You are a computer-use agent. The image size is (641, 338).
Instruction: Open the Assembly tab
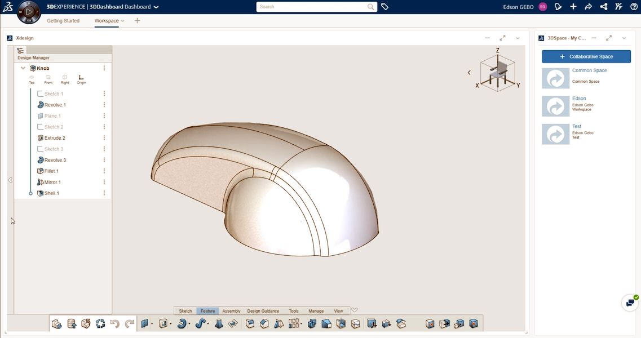(231, 311)
